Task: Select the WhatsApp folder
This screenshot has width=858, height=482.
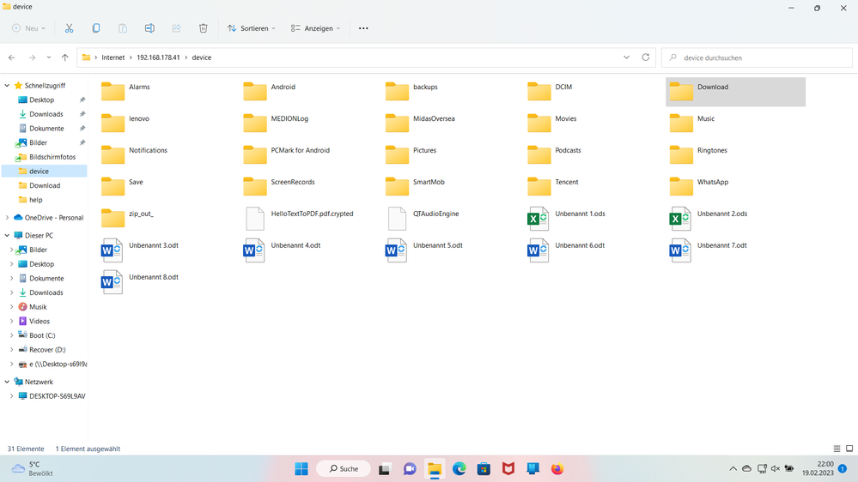Action: (x=712, y=183)
